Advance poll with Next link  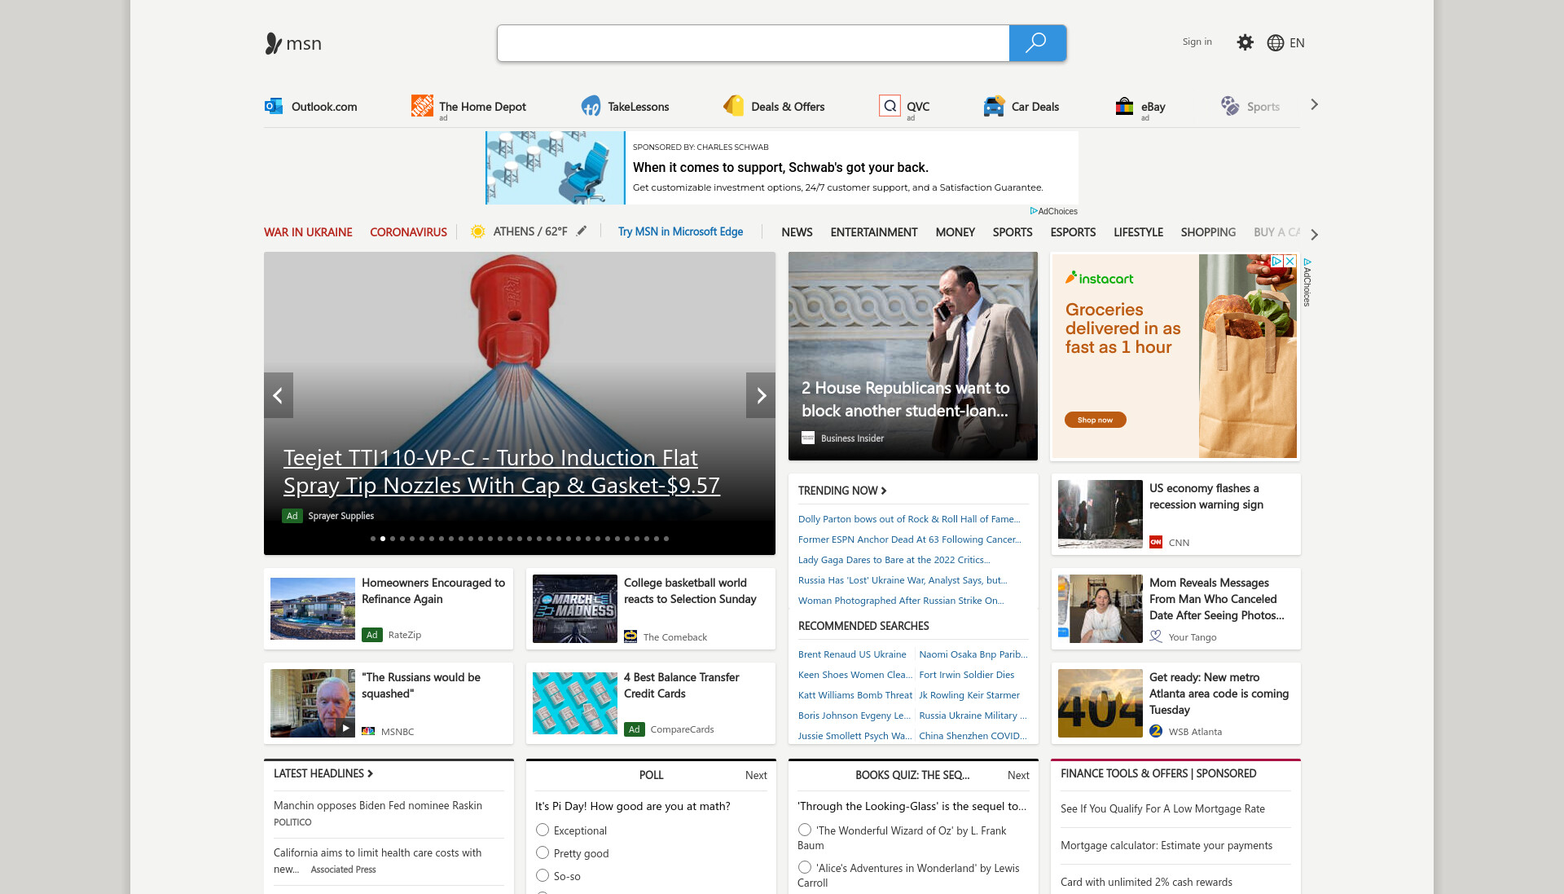(756, 775)
